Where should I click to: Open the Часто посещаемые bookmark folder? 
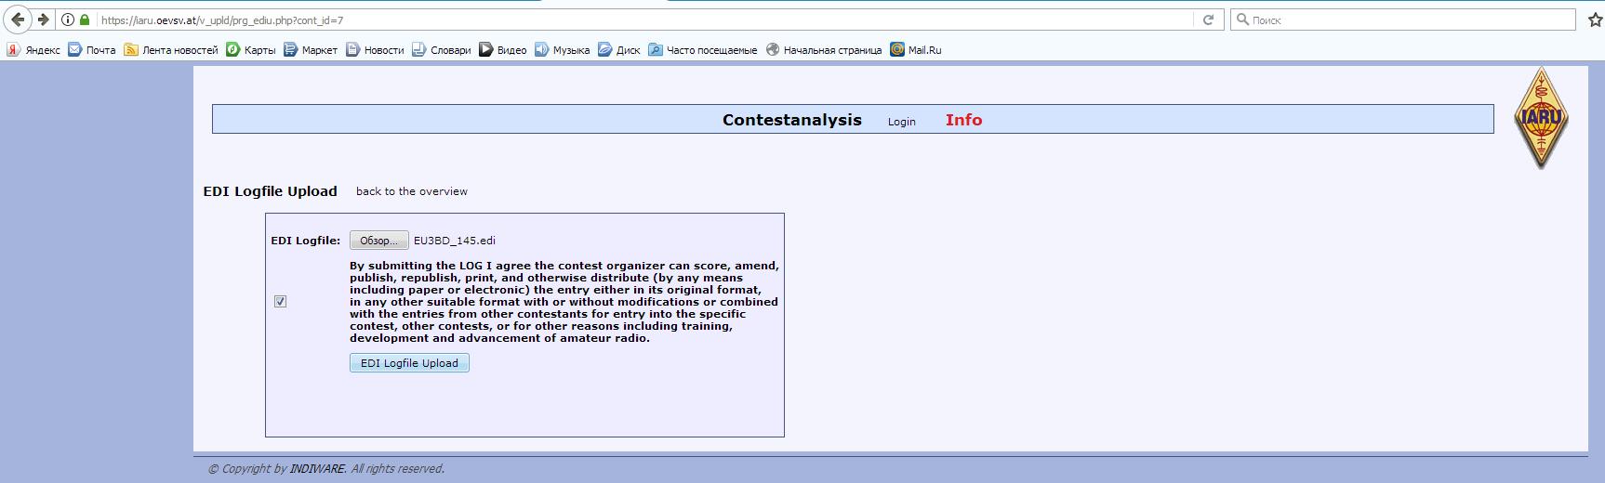tap(703, 50)
